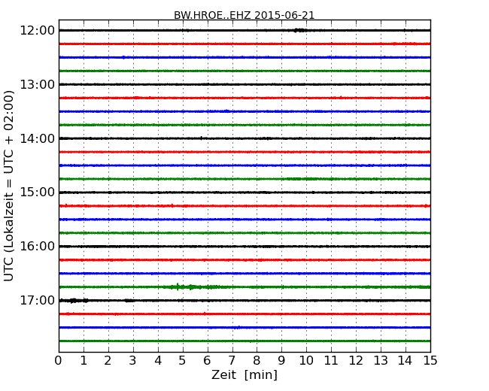The width and height of the screenshot is (489, 391).
Task: Click the x-axis tick label 10
Action: pos(306,361)
